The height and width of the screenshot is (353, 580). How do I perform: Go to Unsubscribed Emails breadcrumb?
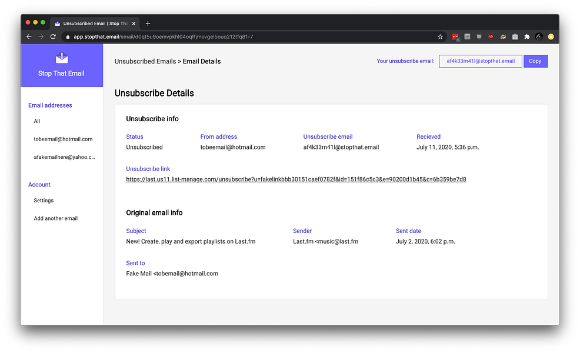[x=145, y=61]
